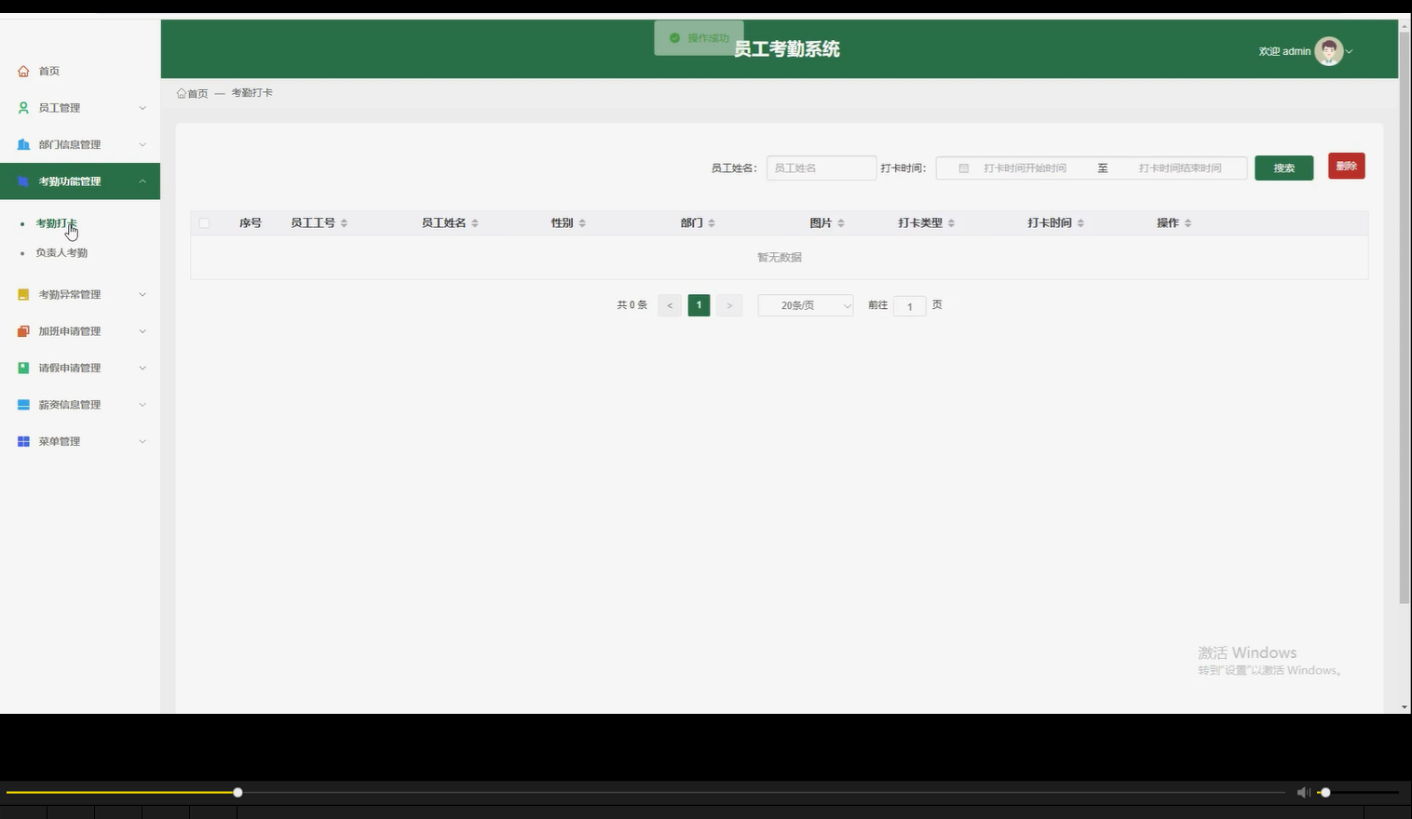Screen dimensions: 1412x819
Task: Sort by 部门 column arrows
Action: [x=712, y=223]
